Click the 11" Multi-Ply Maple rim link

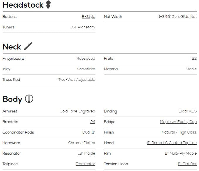(x=181, y=153)
